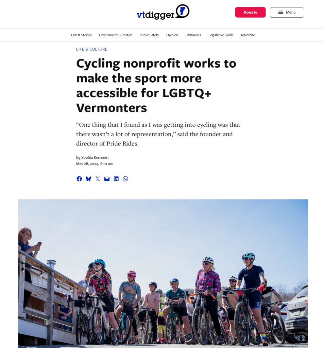Visit the Obituaries section
This screenshot has height=348, width=323.
click(193, 35)
